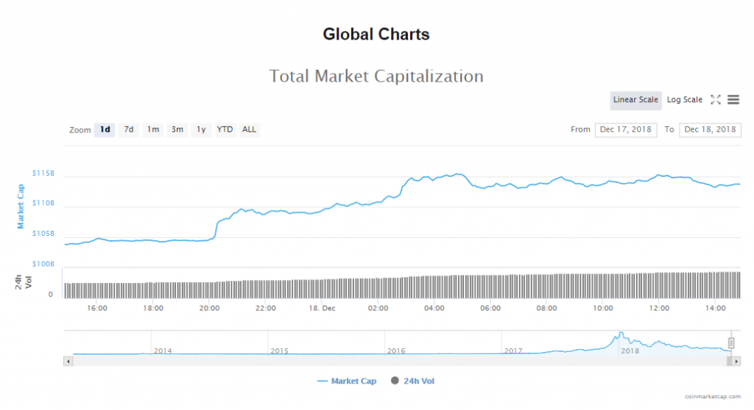754x410 pixels.
Task: Show ALL time zoom range
Action: [250, 130]
